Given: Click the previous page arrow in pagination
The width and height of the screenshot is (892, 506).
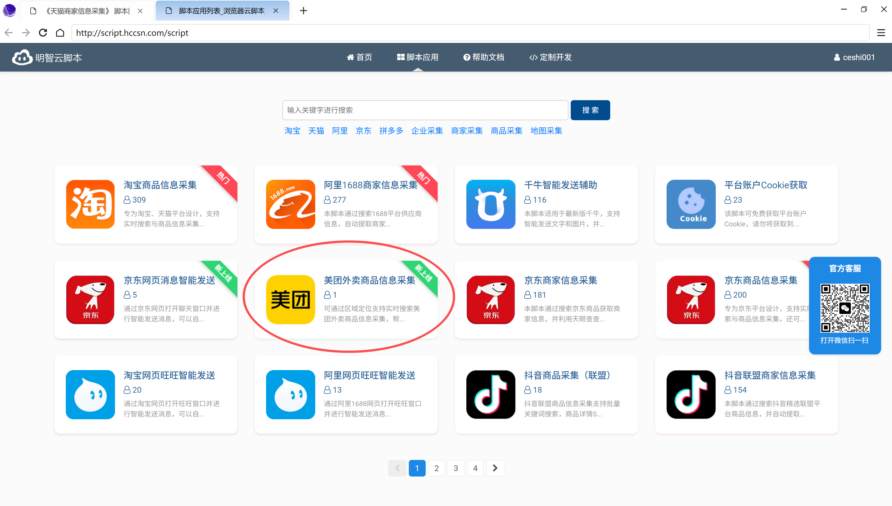Looking at the screenshot, I should pyautogui.click(x=397, y=468).
